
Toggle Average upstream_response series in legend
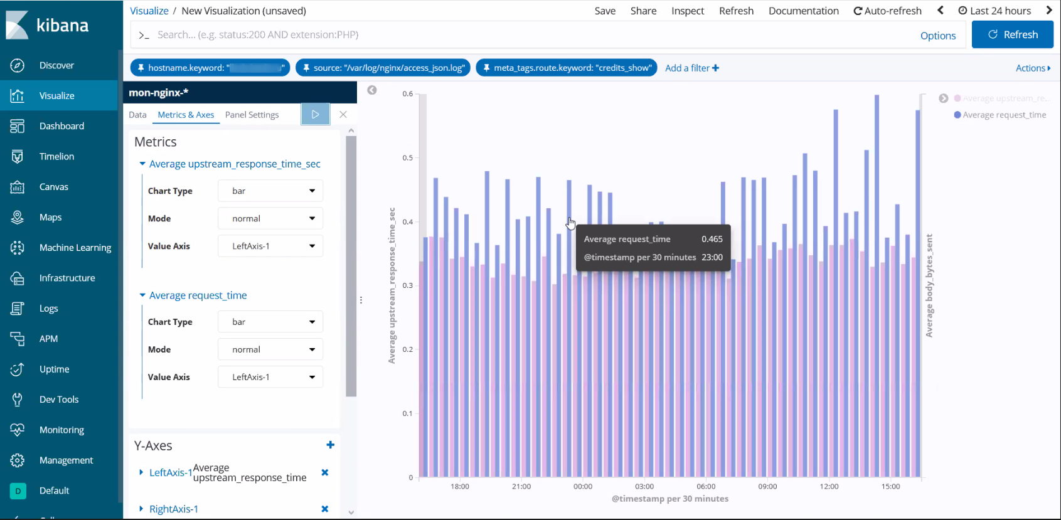[1004, 98]
